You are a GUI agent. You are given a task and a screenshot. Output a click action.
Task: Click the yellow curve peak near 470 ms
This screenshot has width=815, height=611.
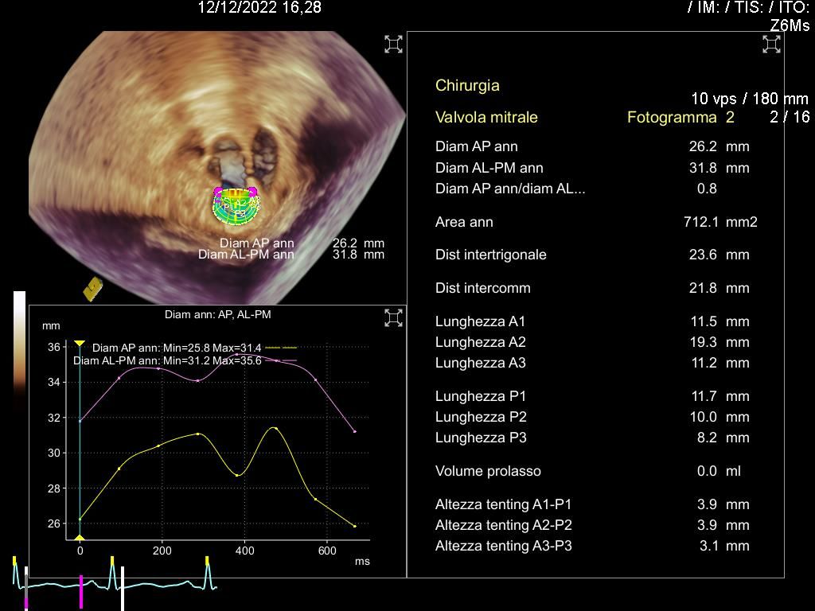click(x=275, y=428)
